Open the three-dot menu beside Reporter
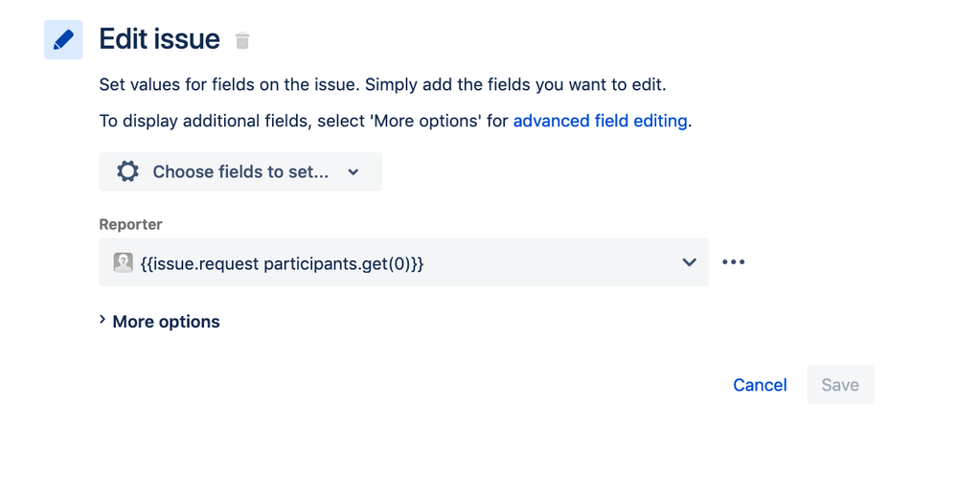 point(733,262)
